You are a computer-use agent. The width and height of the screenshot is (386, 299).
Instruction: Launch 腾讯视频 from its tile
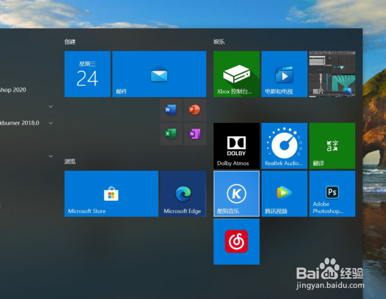coord(285,194)
